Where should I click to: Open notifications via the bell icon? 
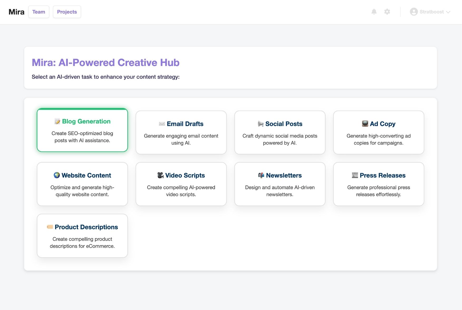[374, 12]
